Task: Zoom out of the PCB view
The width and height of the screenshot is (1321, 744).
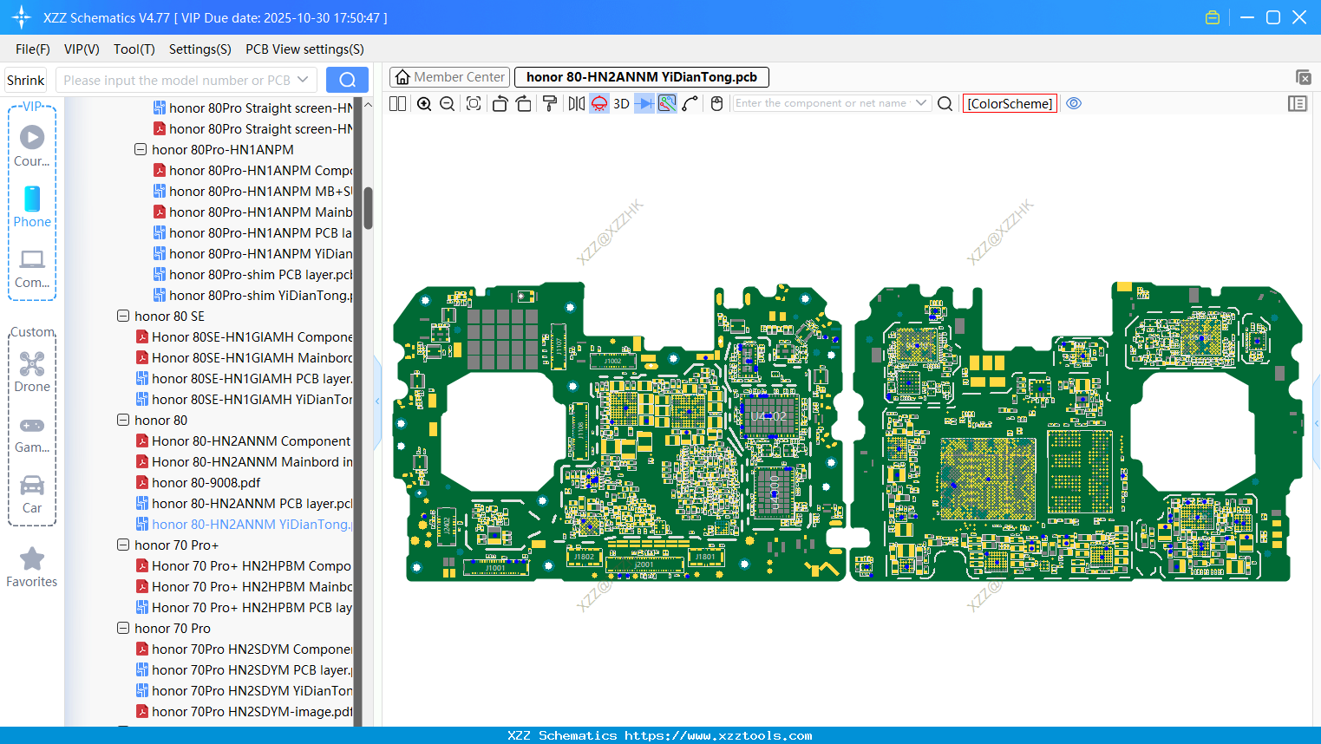Action: [x=448, y=104]
